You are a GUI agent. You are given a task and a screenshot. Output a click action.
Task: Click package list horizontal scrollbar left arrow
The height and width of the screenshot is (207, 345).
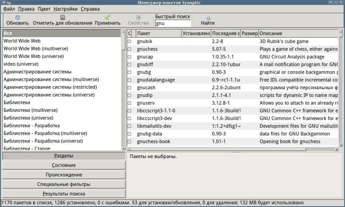pyautogui.click(x=129, y=149)
